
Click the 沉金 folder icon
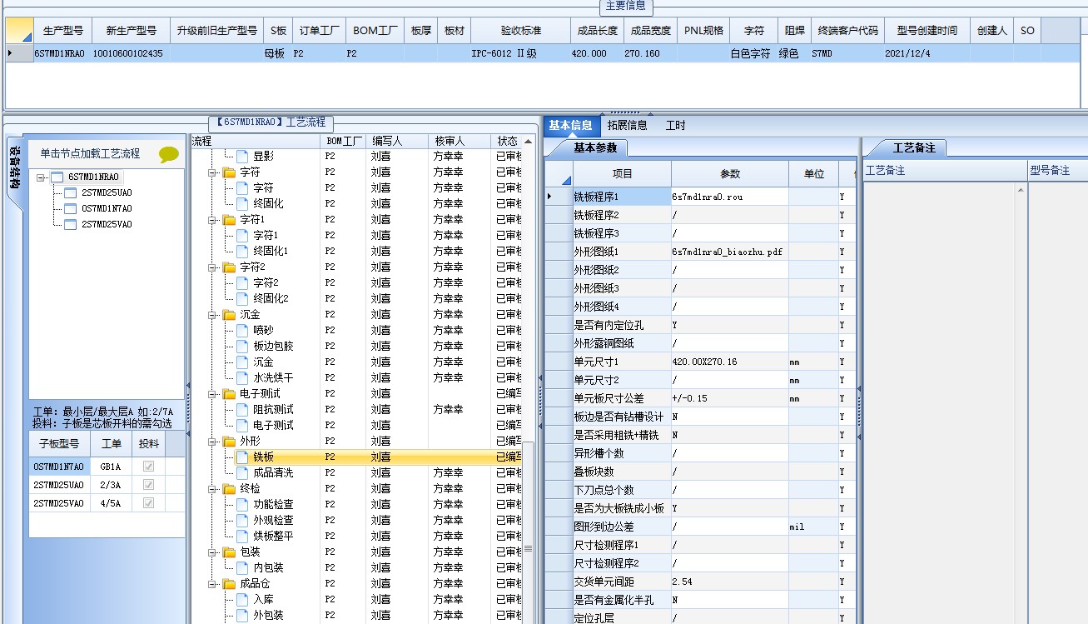click(229, 314)
